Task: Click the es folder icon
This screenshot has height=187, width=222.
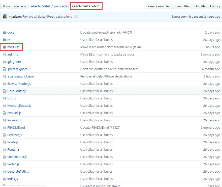Action: (4, 40)
